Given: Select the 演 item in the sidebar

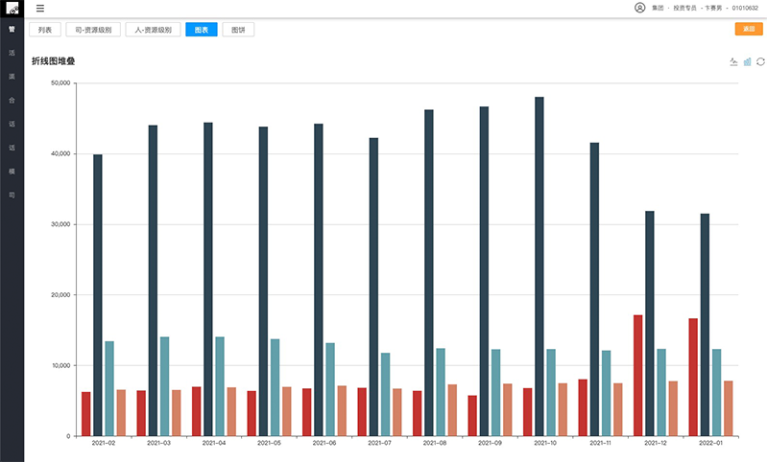Looking at the screenshot, I should tap(12, 76).
